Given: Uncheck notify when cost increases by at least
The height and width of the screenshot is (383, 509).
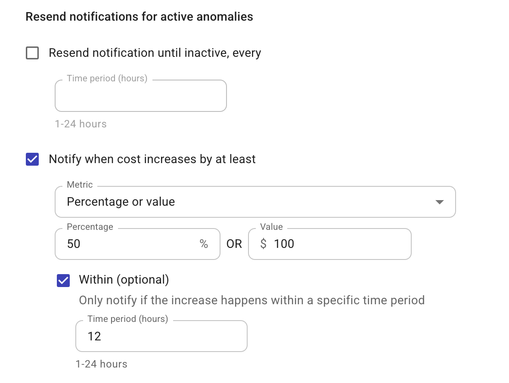Looking at the screenshot, I should [32, 159].
